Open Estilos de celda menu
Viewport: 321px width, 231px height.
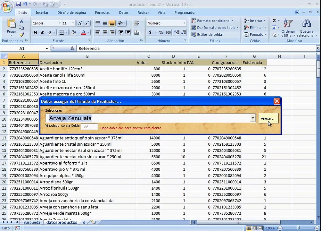tap(208, 34)
